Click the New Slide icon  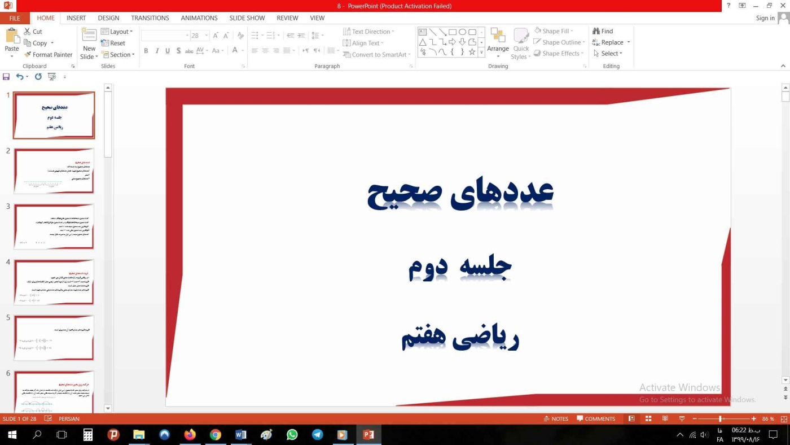point(89,36)
